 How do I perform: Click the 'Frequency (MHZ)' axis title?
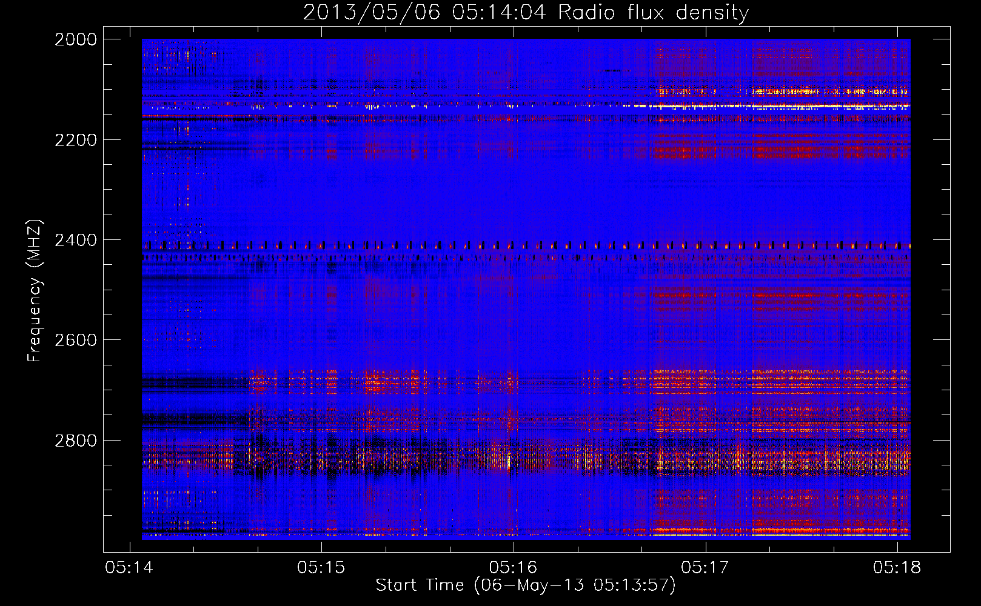tap(35, 290)
